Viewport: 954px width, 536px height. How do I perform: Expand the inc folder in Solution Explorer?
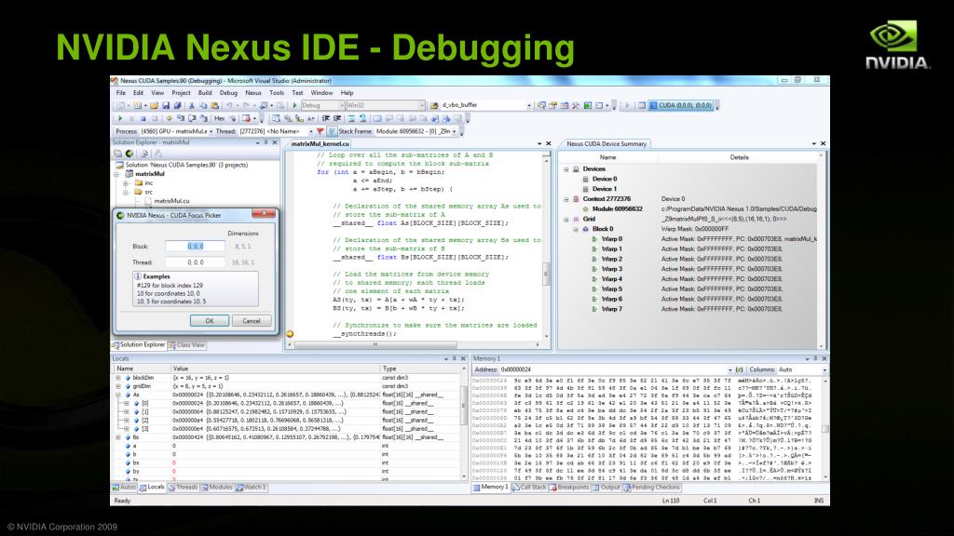[126, 182]
